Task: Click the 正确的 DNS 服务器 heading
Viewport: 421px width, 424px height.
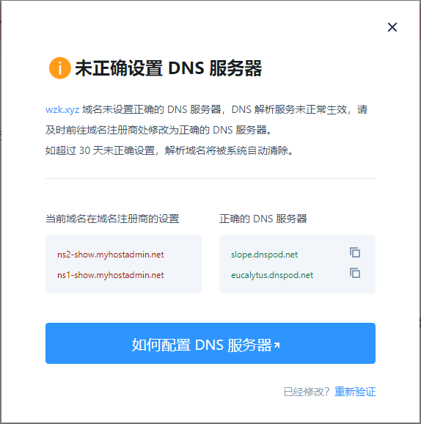Action: click(263, 219)
